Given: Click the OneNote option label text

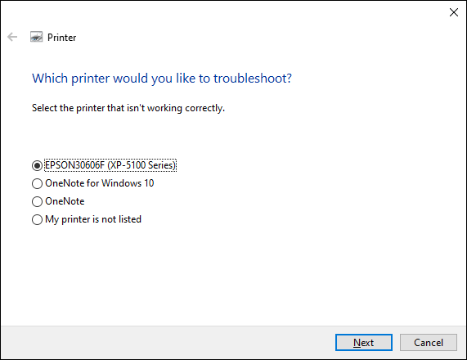Looking at the screenshot, I should pos(65,201).
